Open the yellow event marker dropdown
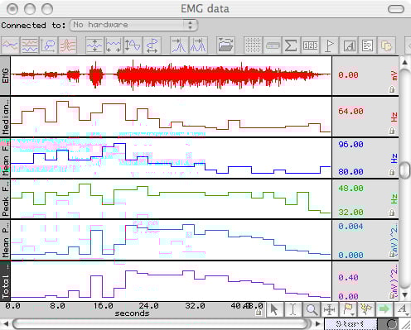This screenshot has height=330, width=411. 348,309
